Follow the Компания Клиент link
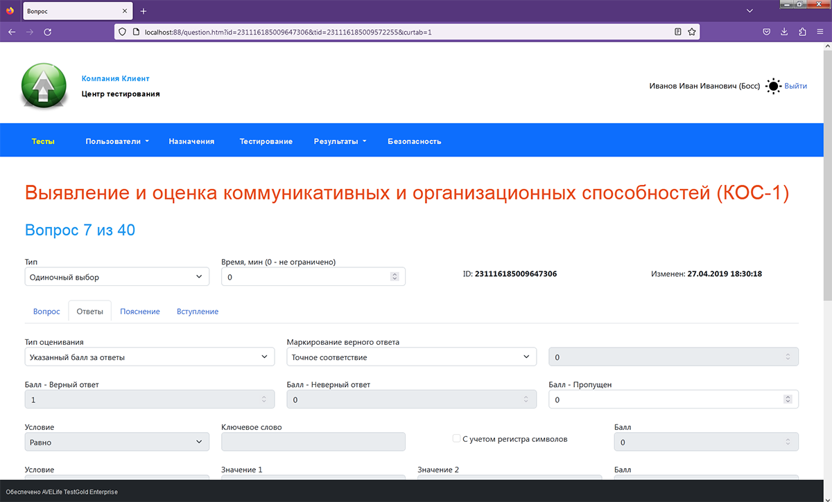 (115, 78)
